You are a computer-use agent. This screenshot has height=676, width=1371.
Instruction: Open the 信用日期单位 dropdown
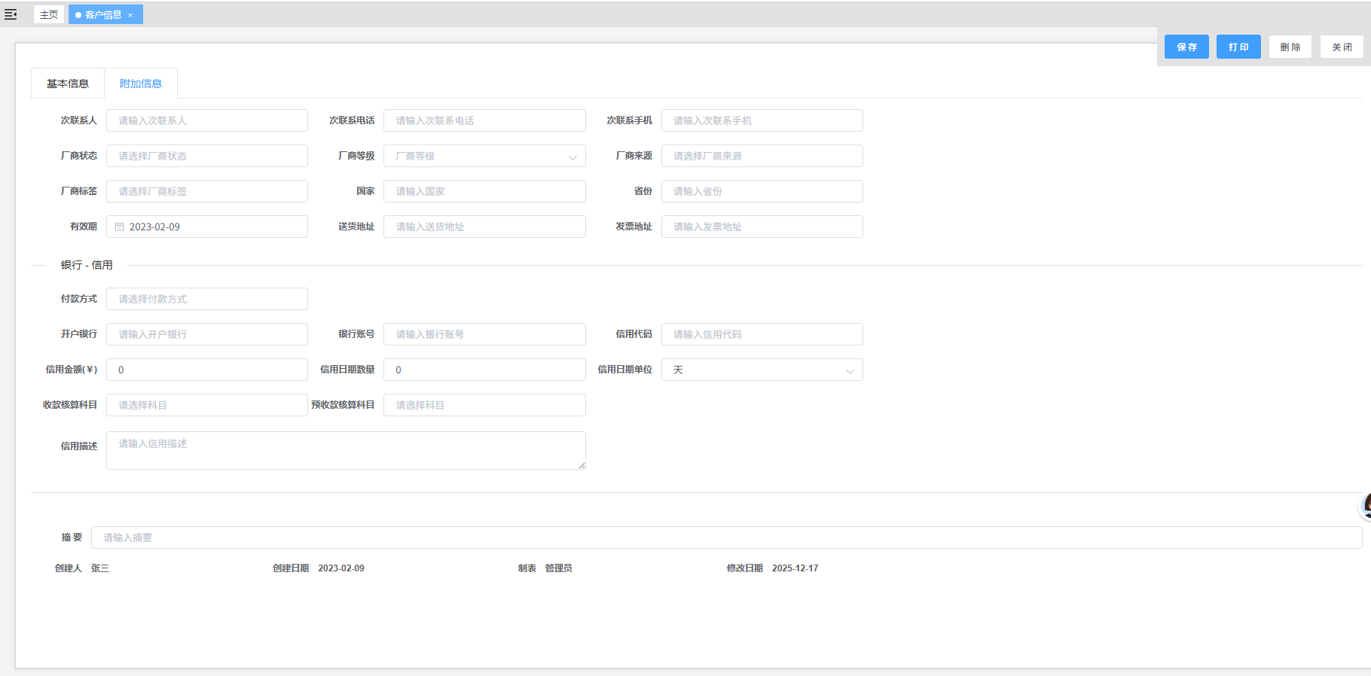762,370
